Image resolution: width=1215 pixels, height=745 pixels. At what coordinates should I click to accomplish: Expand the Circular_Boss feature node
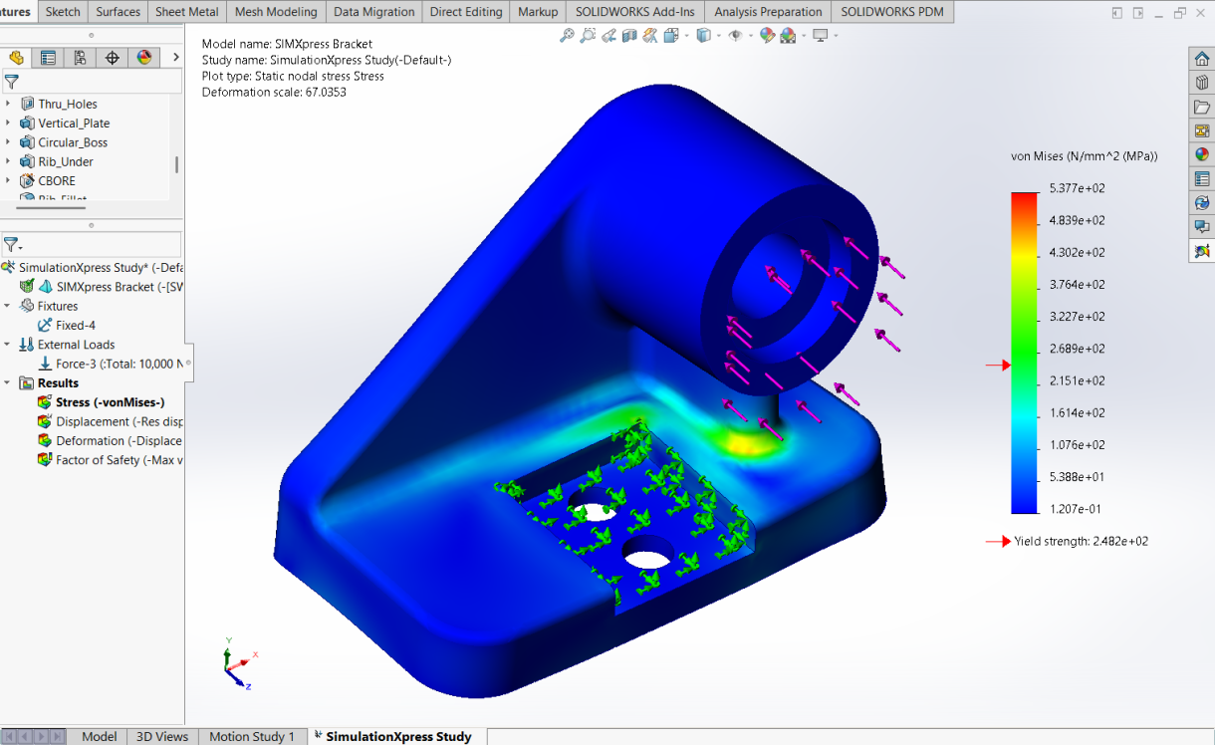[x=8, y=142]
